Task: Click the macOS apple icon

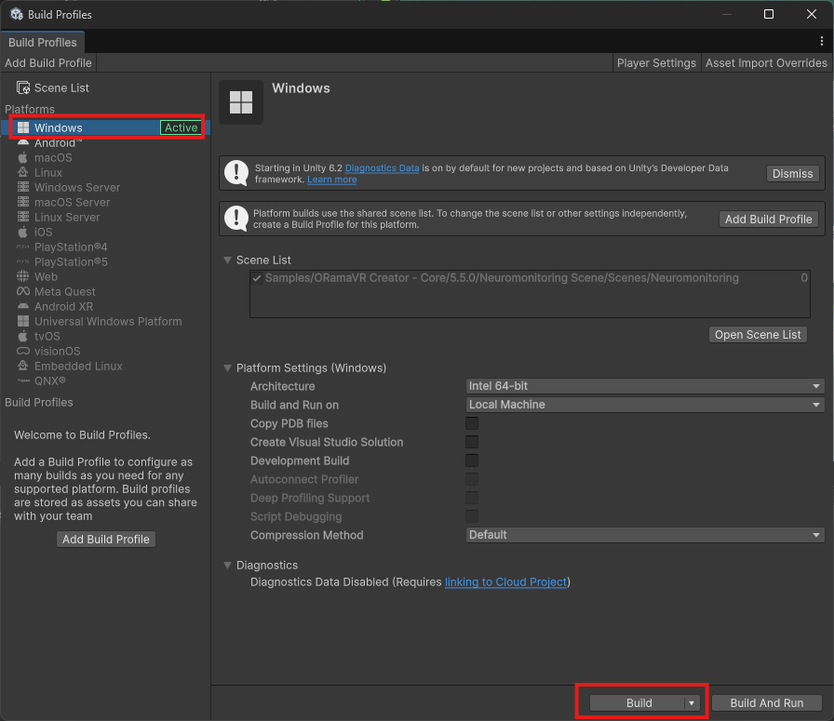Action: 23,157
